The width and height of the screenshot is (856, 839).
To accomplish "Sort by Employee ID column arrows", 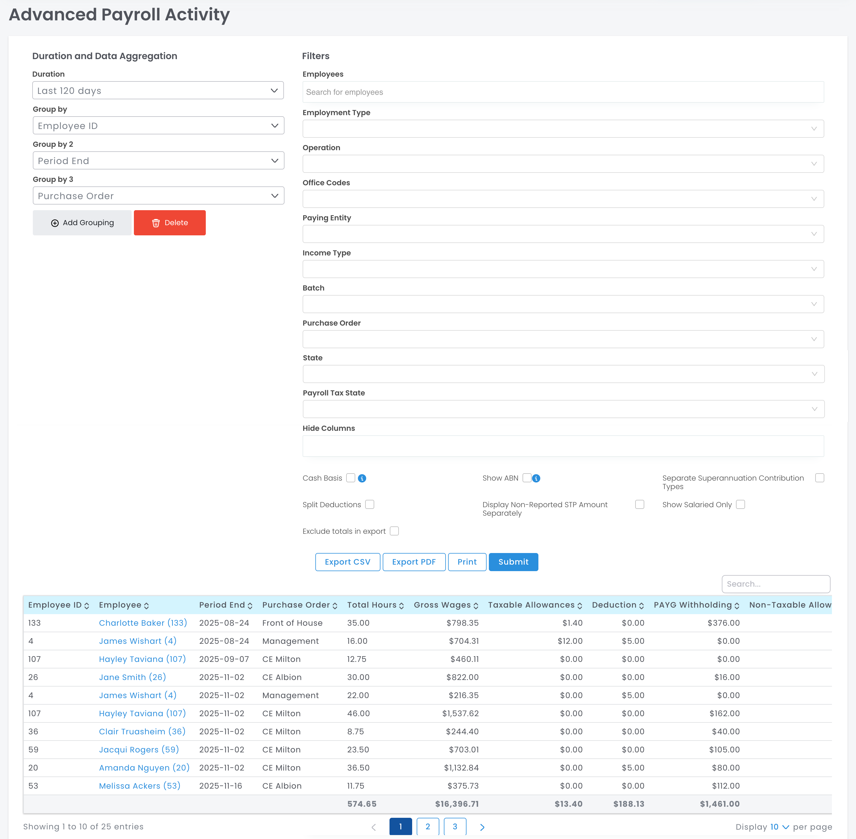I will [x=86, y=605].
